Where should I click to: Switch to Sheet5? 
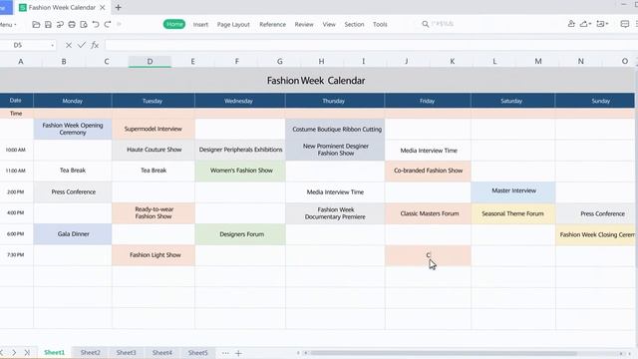(197, 352)
